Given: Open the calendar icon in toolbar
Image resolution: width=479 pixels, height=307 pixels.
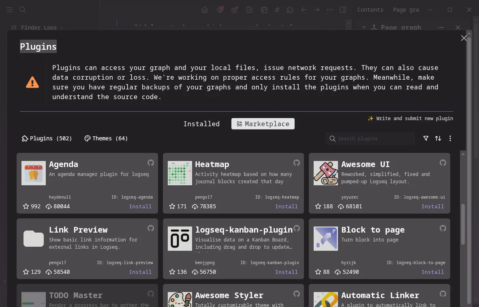Looking at the screenshot, I should tap(264, 10).
